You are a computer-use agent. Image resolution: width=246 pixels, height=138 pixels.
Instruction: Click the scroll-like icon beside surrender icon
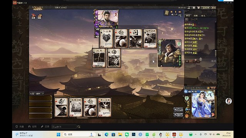click(40, 16)
